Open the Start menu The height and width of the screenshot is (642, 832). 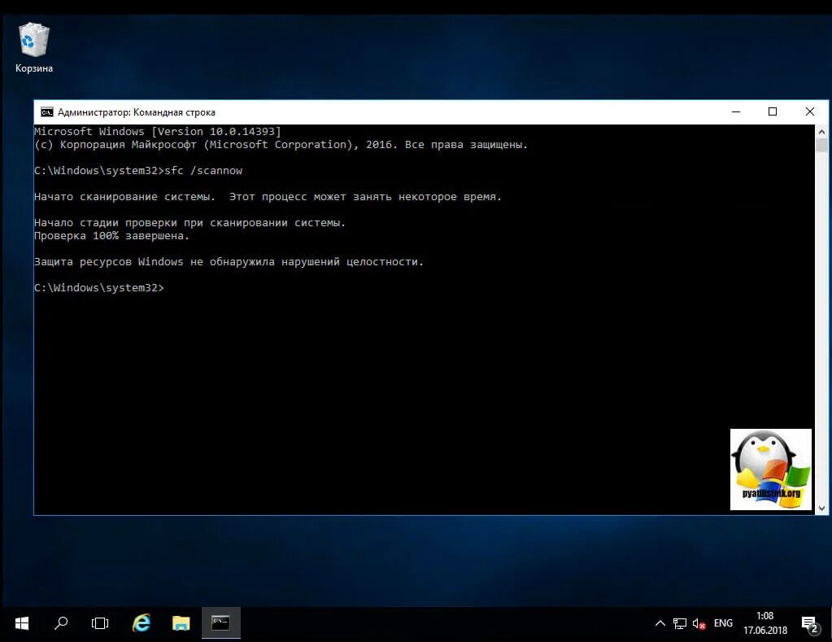tap(20, 622)
